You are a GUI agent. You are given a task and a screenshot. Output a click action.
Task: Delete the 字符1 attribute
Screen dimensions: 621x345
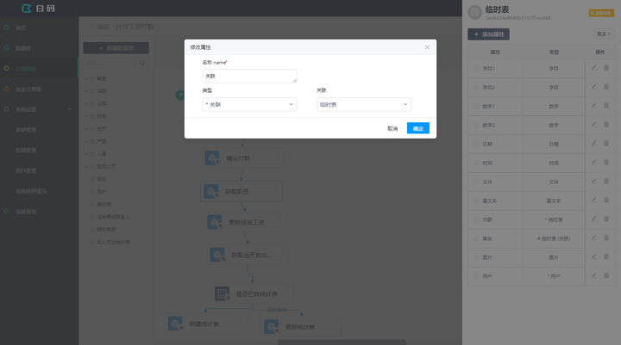[x=606, y=68]
